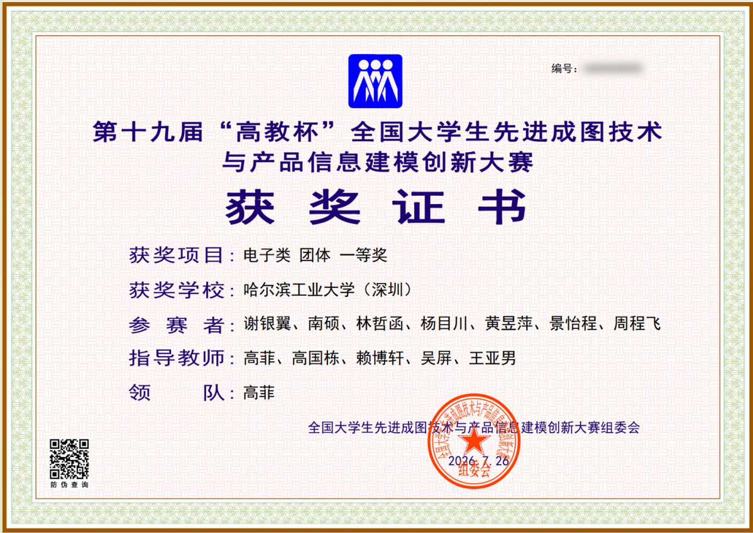This screenshot has width=753, height=533.
Task: Click the blurred certificate number field
Action: point(612,68)
